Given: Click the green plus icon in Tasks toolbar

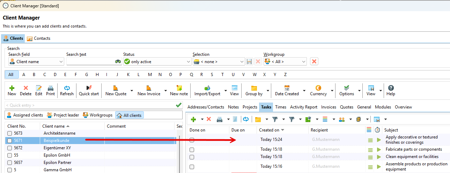Looking at the screenshot, I should (x=193, y=119).
